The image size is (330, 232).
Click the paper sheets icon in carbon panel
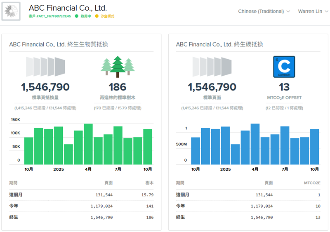[212, 67]
